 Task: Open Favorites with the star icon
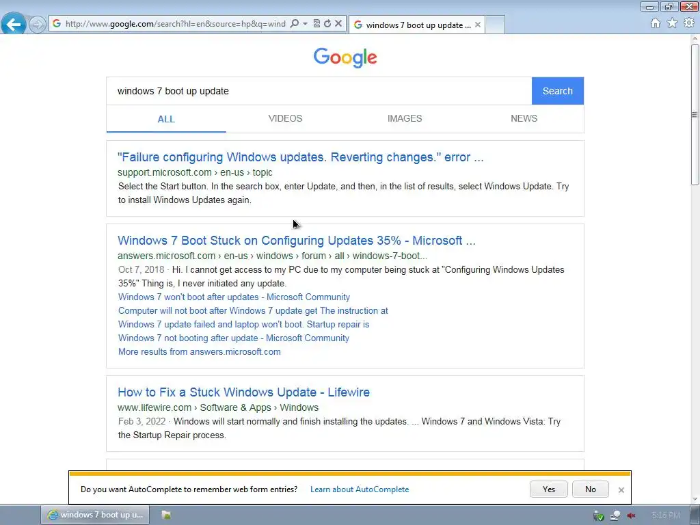[672, 23]
